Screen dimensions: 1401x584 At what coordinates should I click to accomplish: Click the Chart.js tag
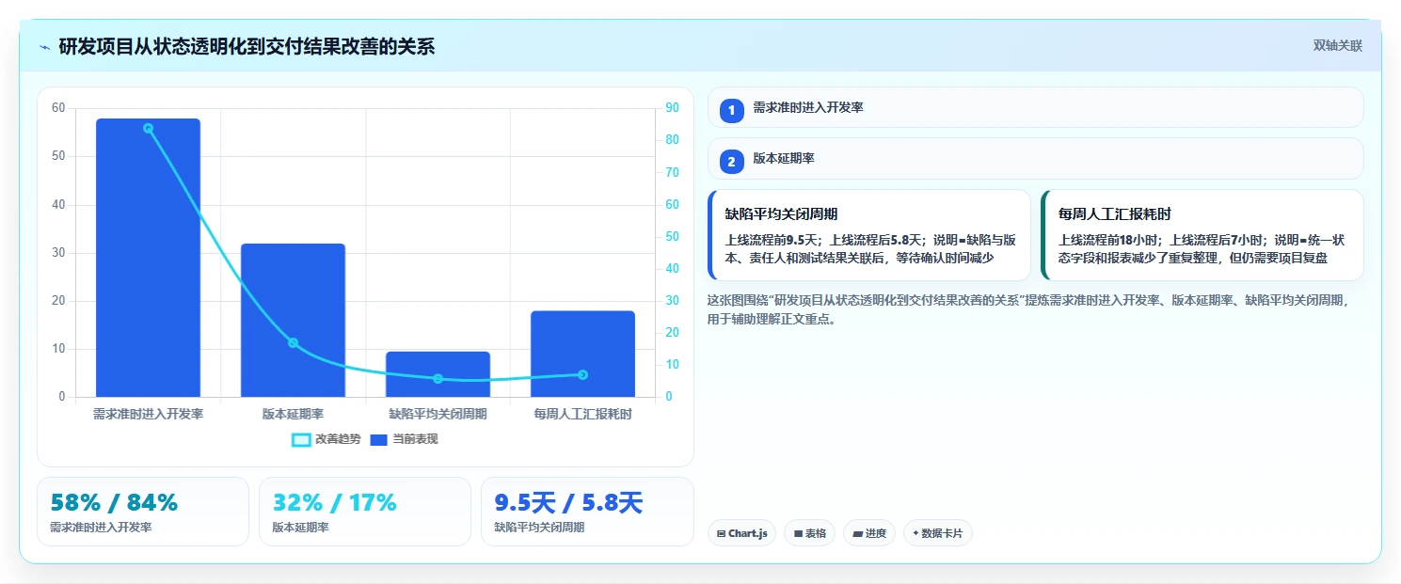pos(741,533)
